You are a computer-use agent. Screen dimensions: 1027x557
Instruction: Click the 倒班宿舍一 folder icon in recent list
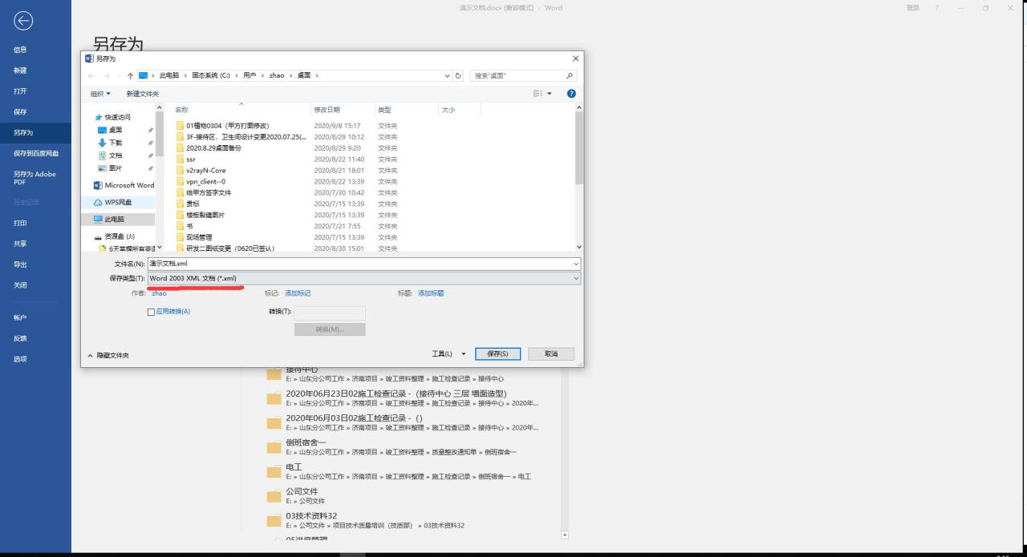[274, 446]
